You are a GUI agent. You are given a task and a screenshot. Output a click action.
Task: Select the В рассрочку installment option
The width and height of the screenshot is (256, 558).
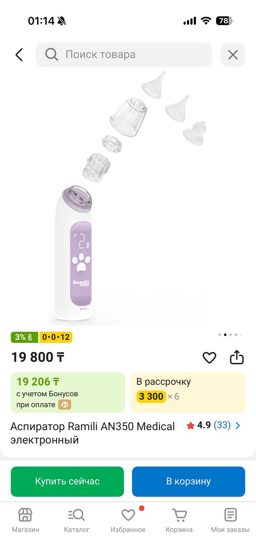point(187,392)
